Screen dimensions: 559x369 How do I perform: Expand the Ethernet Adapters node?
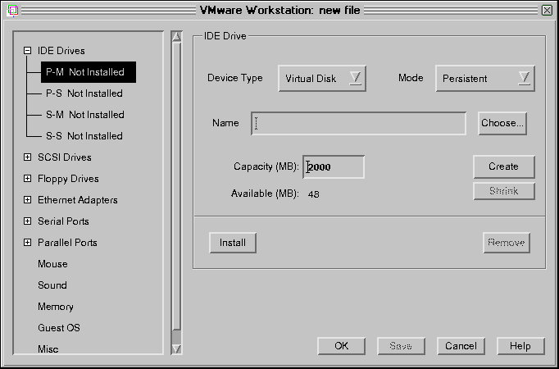click(27, 200)
